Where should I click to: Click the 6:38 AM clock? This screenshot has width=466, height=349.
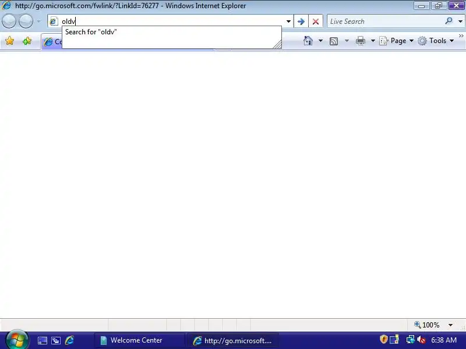click(x=444, y=340)
